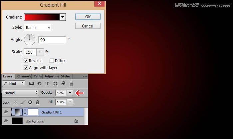This screenshot has height=139, width=233.
Task: Filter layers by shape layer icon
Action: click(x=55, y=84)
